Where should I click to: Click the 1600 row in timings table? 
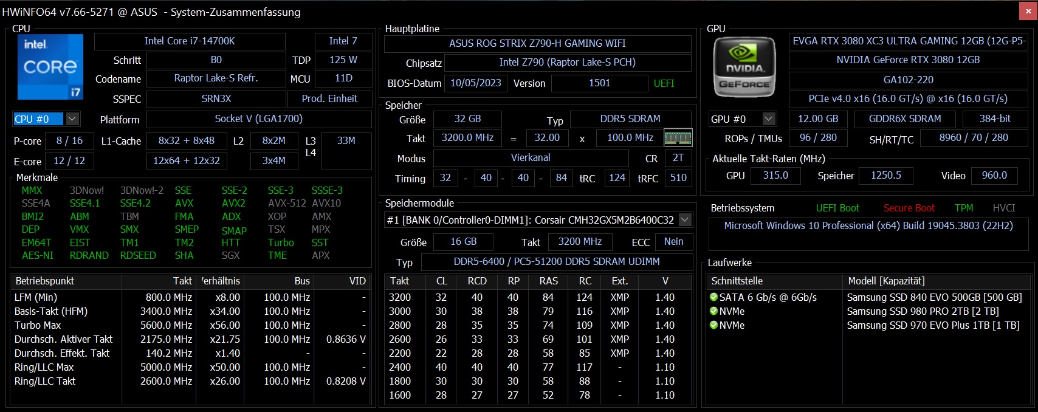pyautogui.click(x=538, y=395)
